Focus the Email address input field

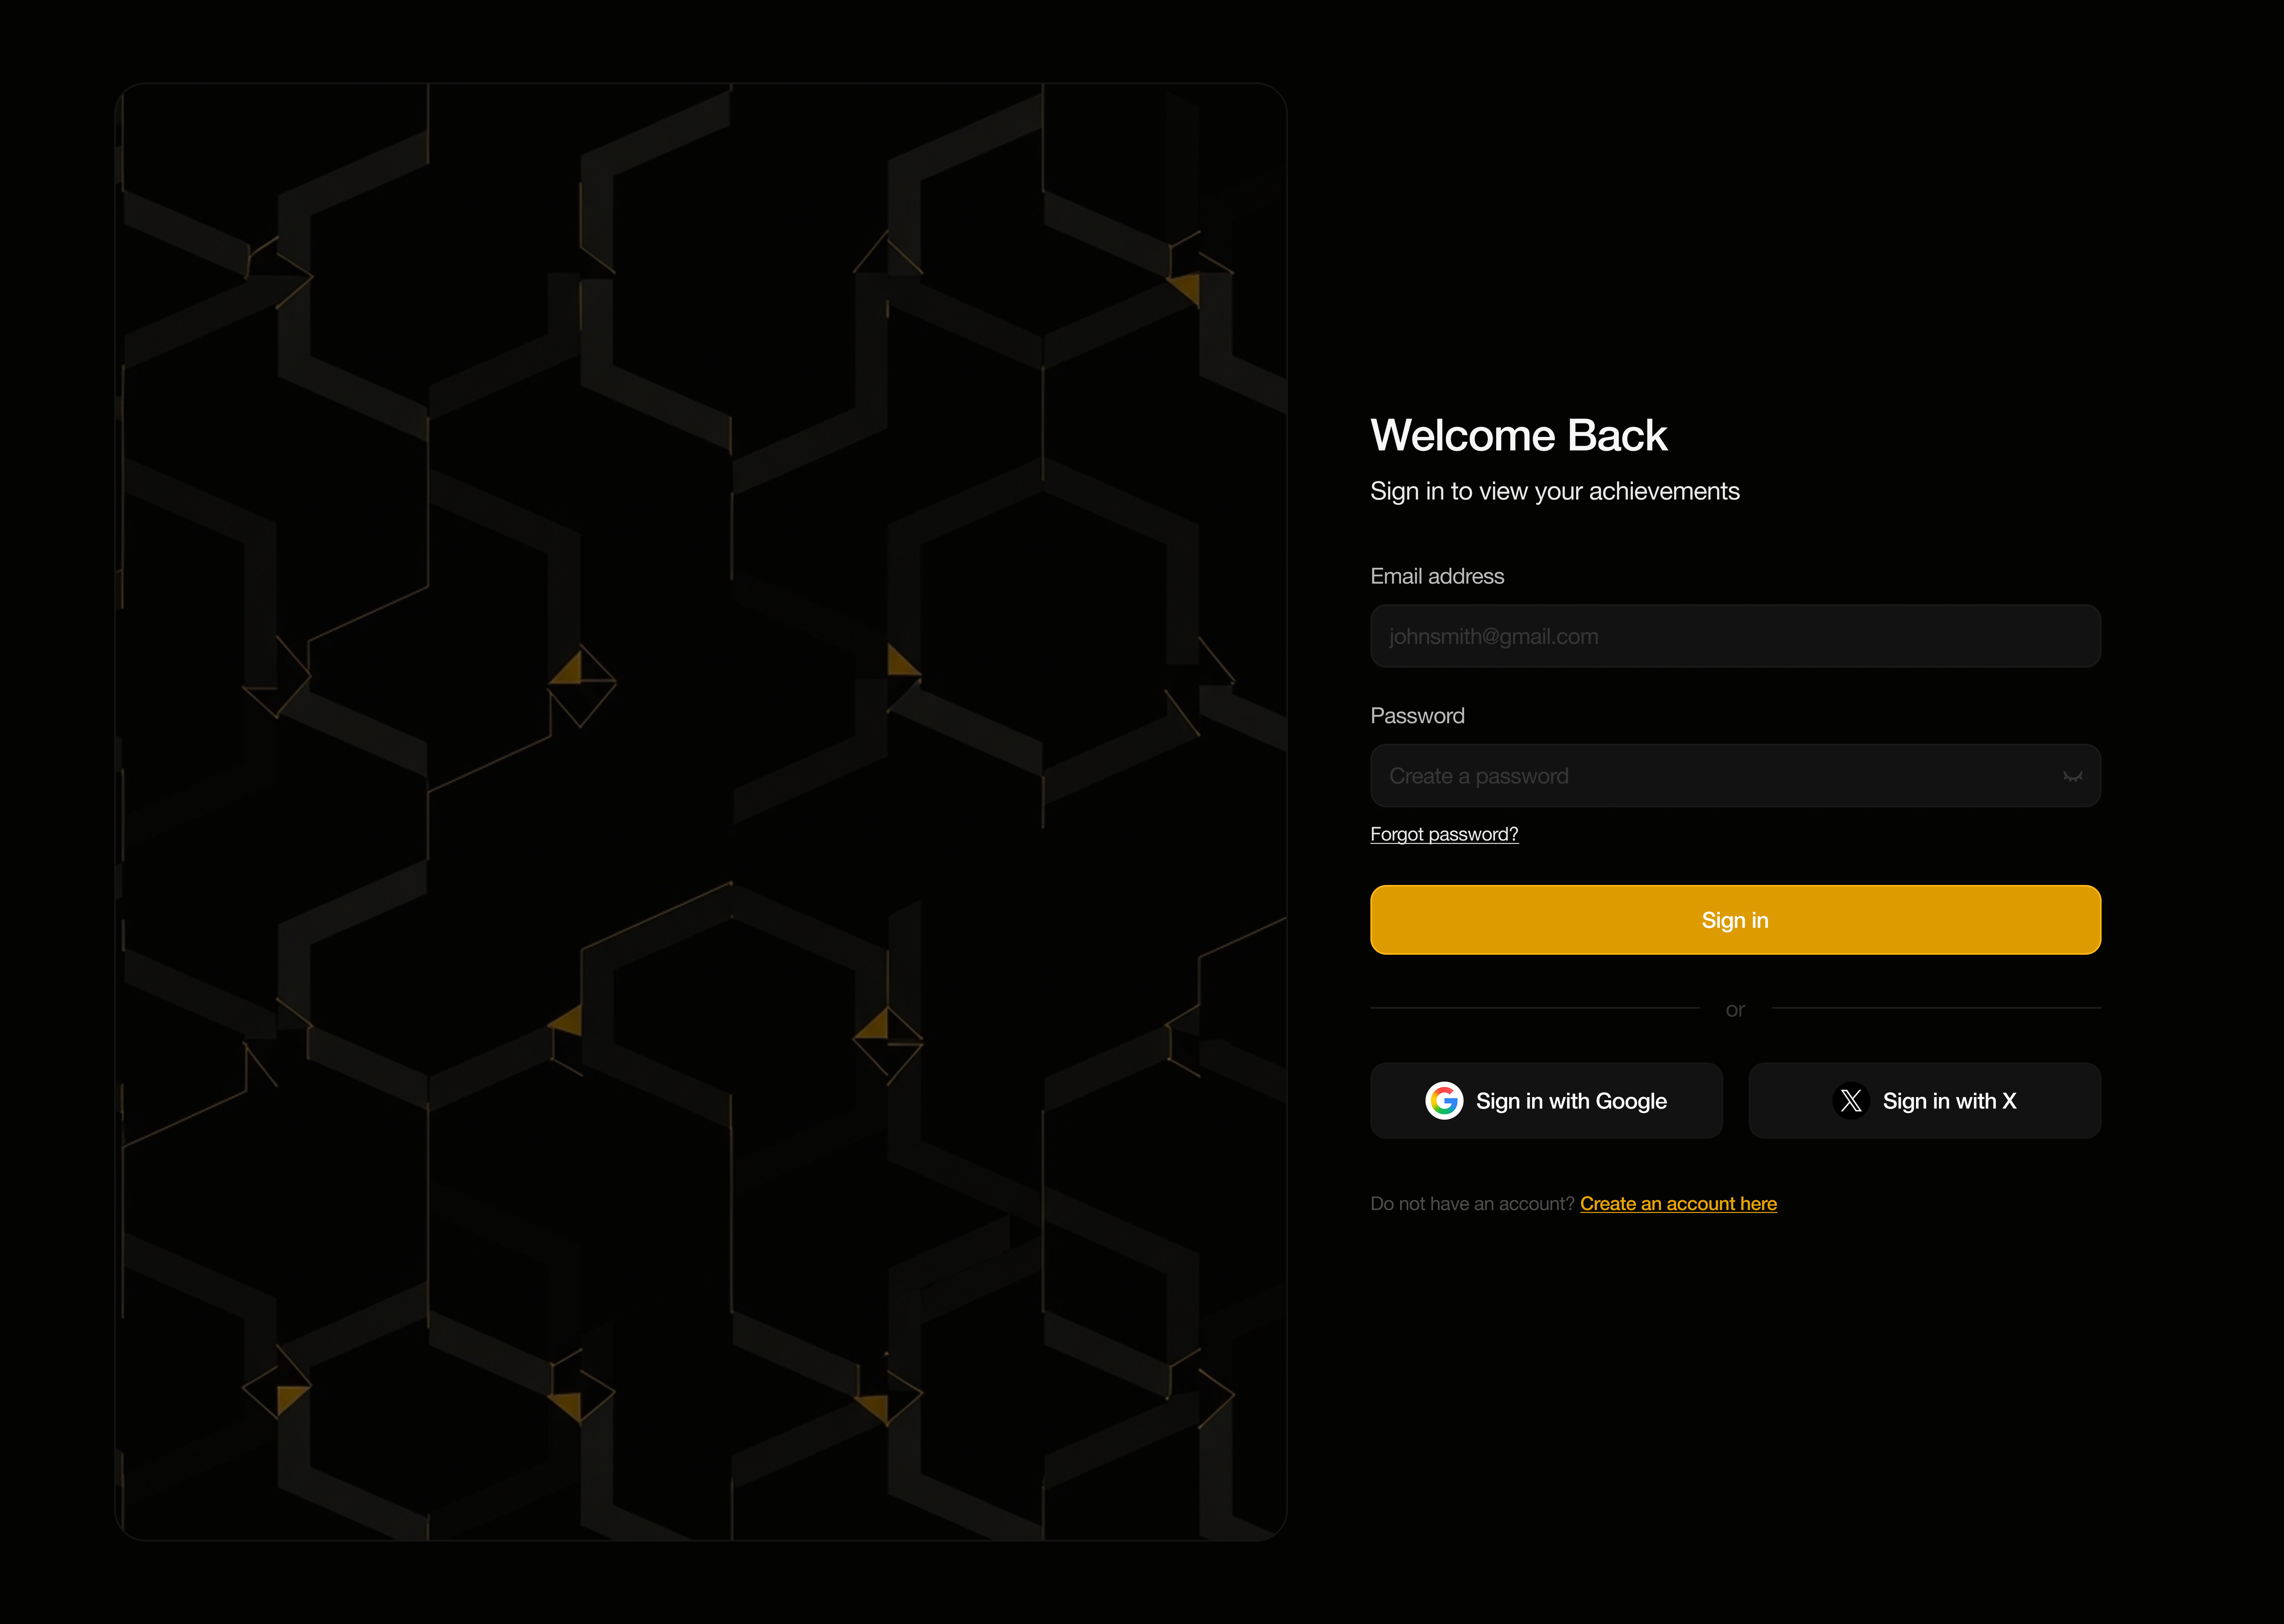coord(1735,636)
